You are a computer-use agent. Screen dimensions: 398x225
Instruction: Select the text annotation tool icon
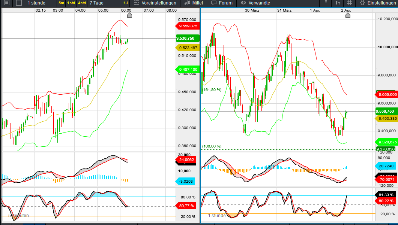pos(337,3)
